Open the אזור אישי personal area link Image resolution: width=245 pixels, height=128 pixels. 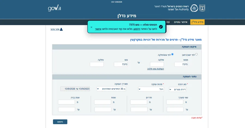pyautogui.click(x=55, y=29)
